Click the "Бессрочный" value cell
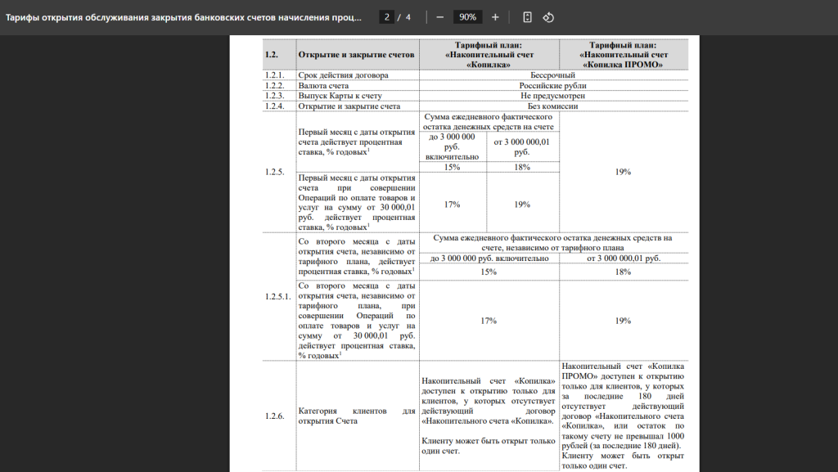 (x=552, y=74)
